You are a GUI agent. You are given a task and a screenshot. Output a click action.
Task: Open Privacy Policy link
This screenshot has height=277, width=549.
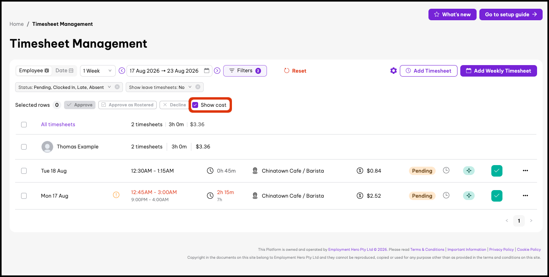(502, 250)
